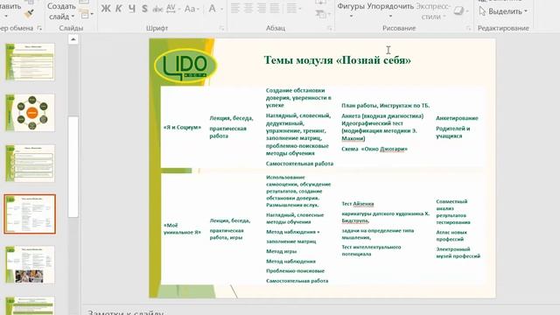Click the text «заполнение матриц» in second row
Viewport: 560px width, 315px height.
click(291, 241)
